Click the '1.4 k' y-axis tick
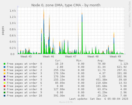Screen dimensions: 132x105 point(13,11)
